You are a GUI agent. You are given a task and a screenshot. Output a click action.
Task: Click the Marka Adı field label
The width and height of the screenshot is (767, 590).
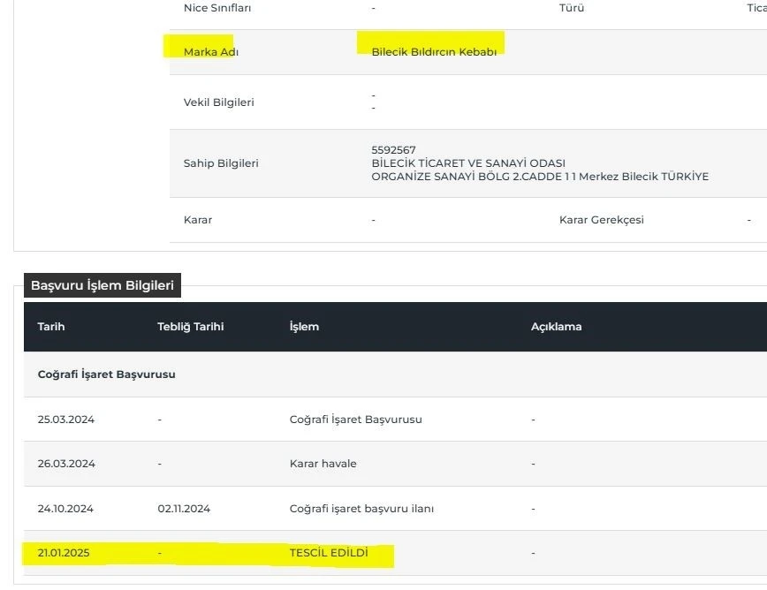point(211,52)
